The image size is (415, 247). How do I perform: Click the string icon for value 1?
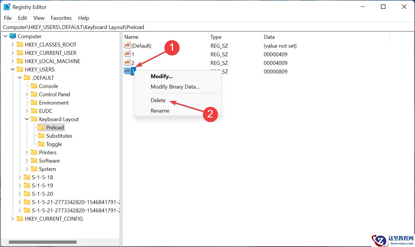pos(127,54)
